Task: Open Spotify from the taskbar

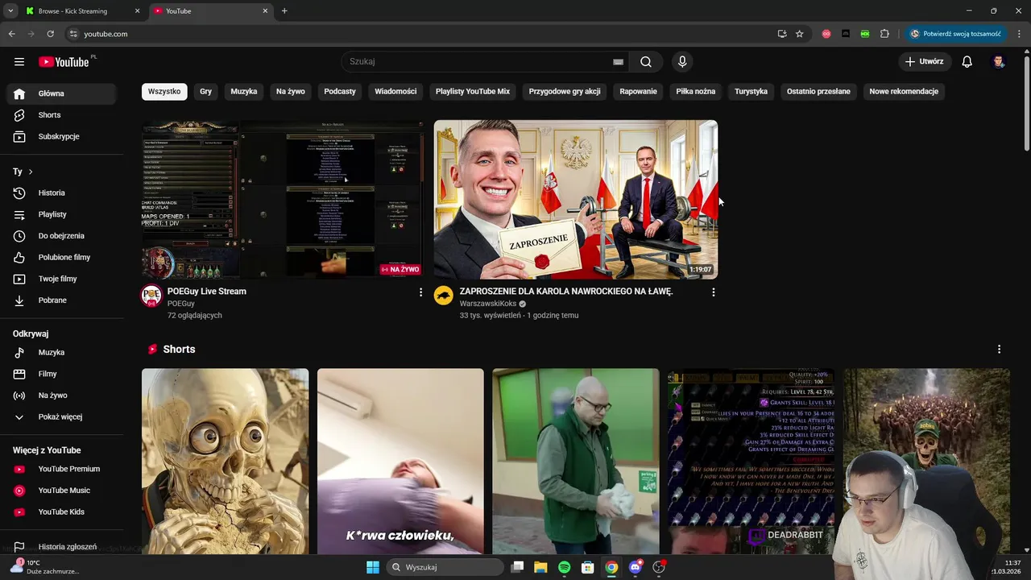Action: [x=564, y=567]
